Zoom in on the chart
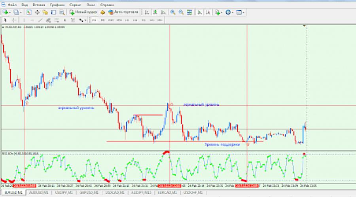Image resolution: width=356 pixels, height=197 pixels. (x=173, y=12)
